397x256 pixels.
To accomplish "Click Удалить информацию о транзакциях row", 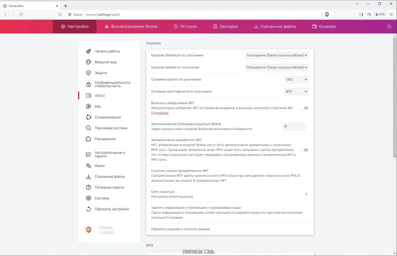I will (x=230, y=213).
